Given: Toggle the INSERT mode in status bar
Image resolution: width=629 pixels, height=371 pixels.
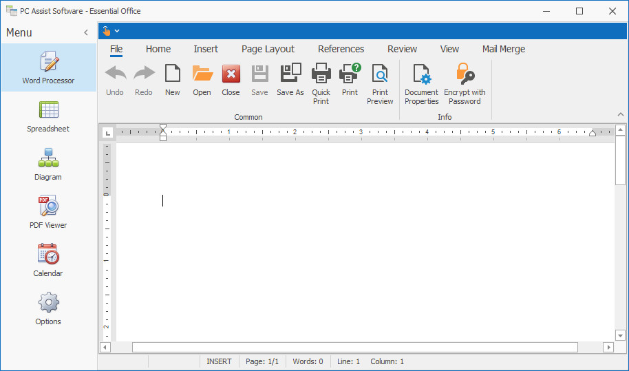Looking at the screenshot, I should [219, 361].
